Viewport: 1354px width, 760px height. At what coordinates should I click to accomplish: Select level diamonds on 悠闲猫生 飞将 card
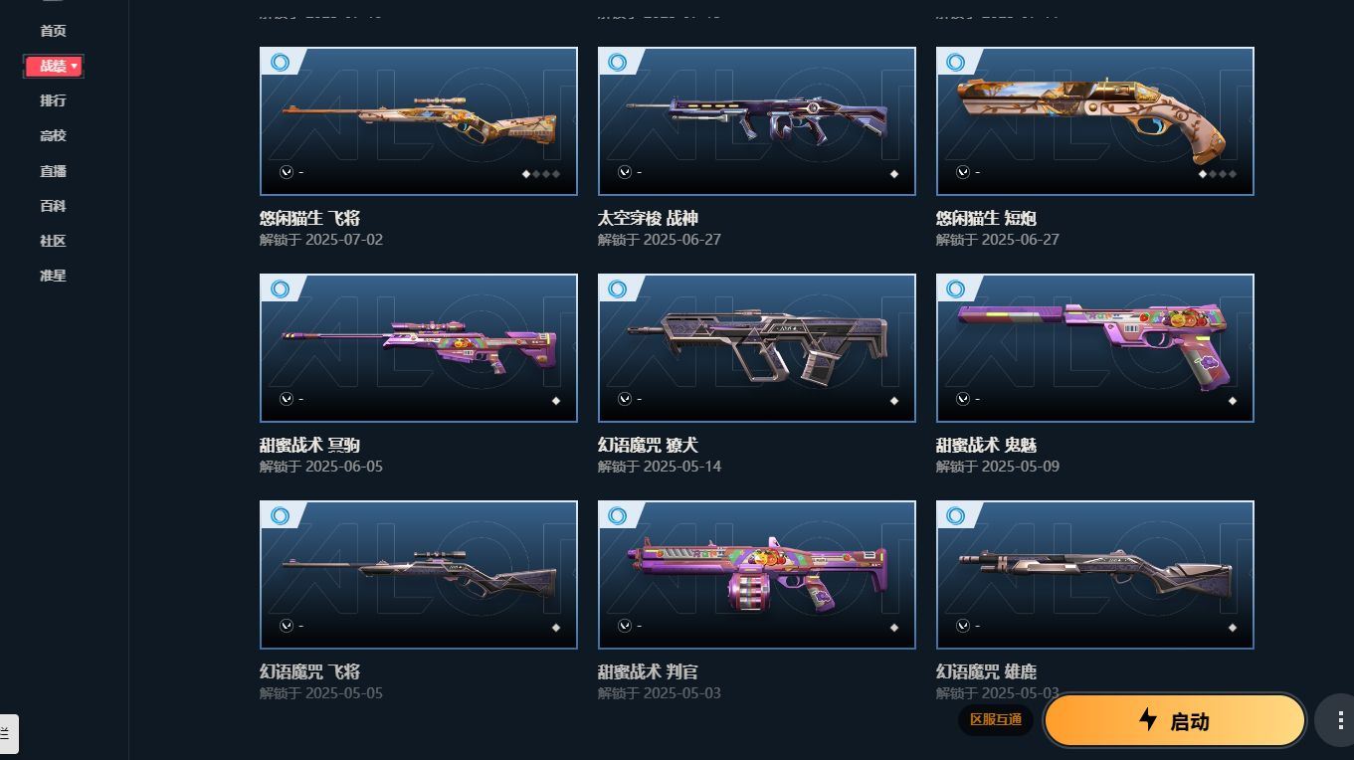540,173
